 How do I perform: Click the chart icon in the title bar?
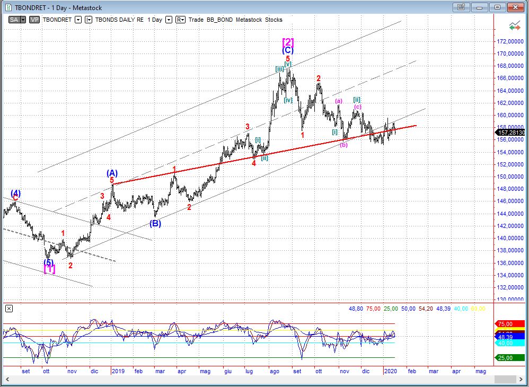[x=8, y=7]
